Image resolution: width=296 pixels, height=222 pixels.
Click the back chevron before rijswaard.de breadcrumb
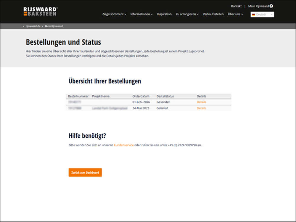(24, 26)
